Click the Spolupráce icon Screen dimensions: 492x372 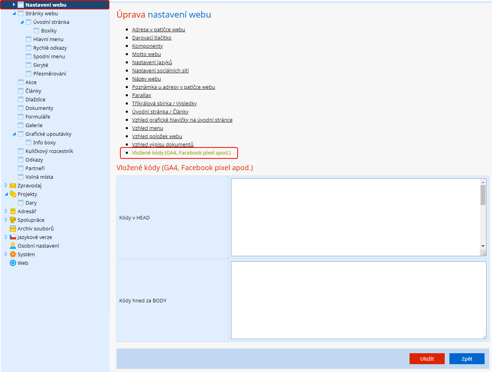[13, 220]
